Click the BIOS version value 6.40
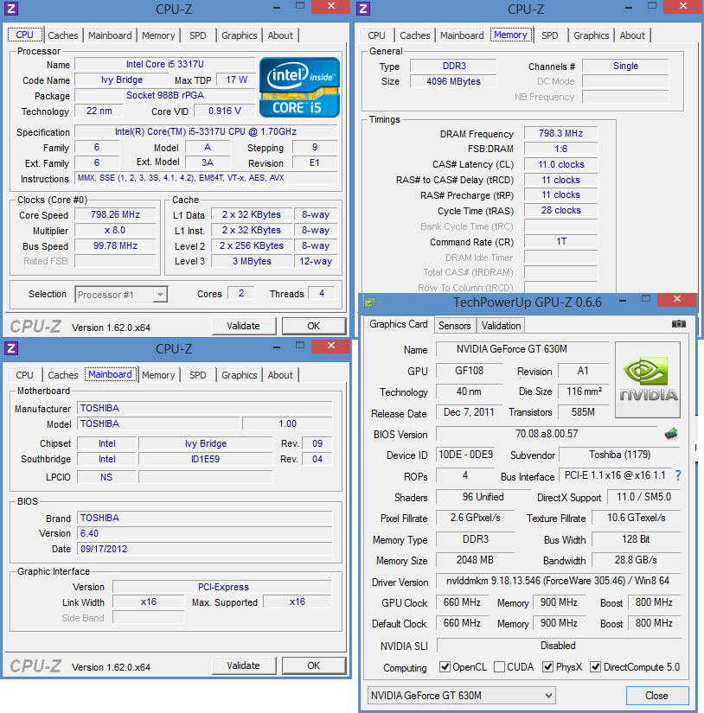This screenshot has width=704, height=713. point(205,533)
